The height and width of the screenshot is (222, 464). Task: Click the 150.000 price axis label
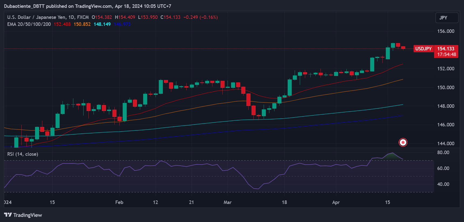point(446,88)
